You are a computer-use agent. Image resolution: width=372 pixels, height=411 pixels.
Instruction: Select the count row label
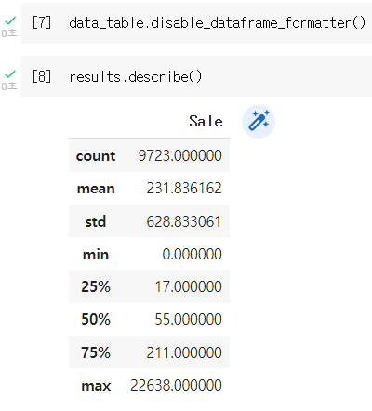tap(96, 155)
